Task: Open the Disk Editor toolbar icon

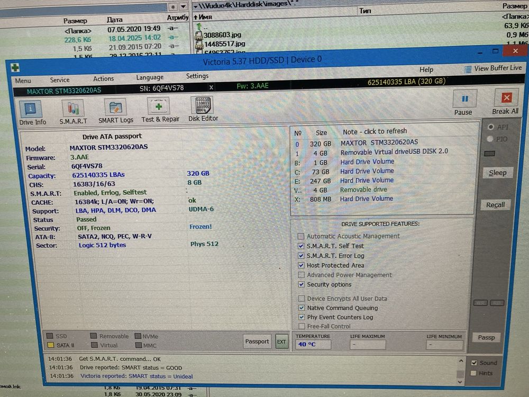Action: [x=203, y=106]
